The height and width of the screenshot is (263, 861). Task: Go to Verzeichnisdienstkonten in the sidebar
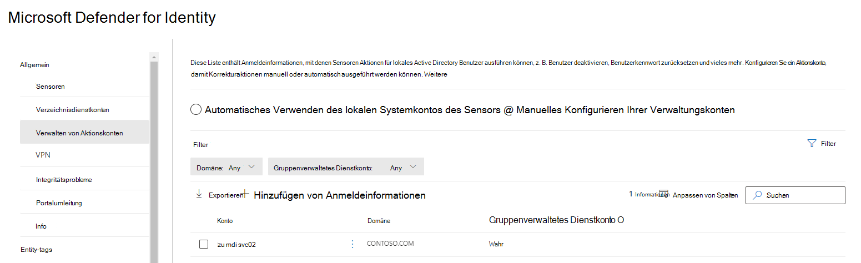(x=72, y=110)
